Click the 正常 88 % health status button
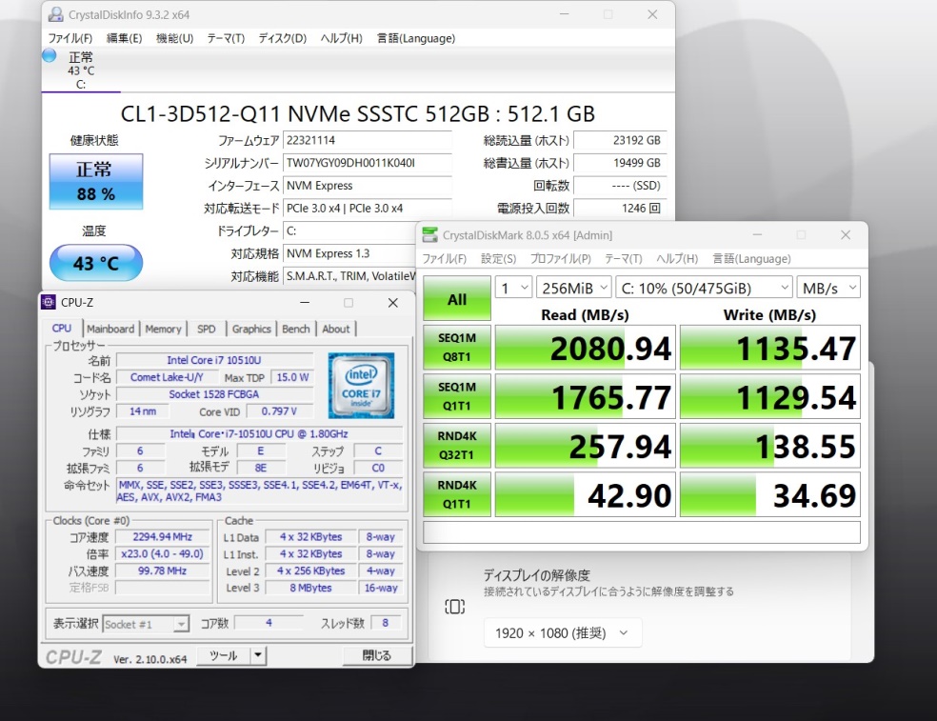 click(x=95, y=182)
